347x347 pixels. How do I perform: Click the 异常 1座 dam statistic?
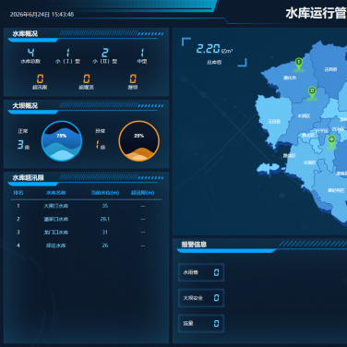click(x=101, y=139)
